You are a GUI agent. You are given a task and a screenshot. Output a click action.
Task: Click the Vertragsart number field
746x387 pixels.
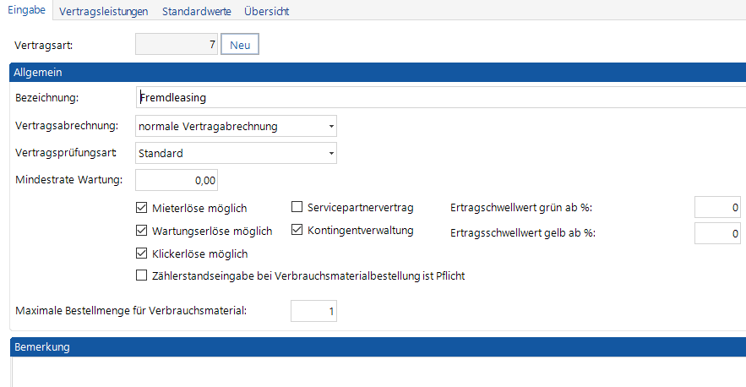[177, 45]
